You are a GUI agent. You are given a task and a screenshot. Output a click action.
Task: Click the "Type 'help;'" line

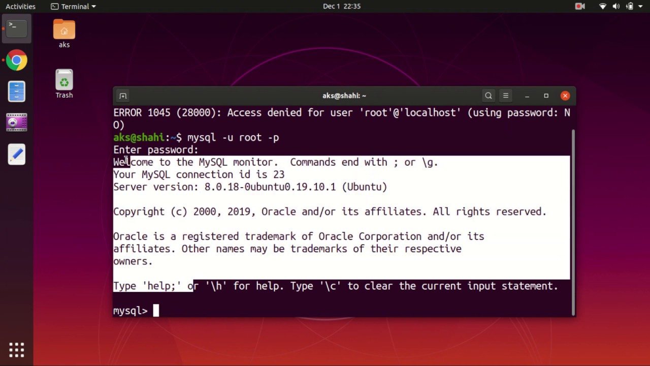pos(336,286)
